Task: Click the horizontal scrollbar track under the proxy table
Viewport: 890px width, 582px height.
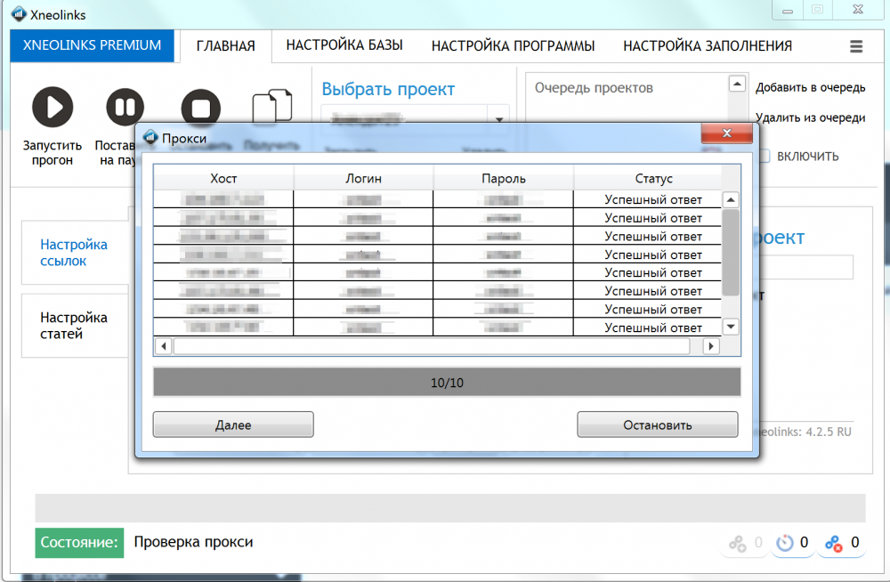Action: pos(432,346)
